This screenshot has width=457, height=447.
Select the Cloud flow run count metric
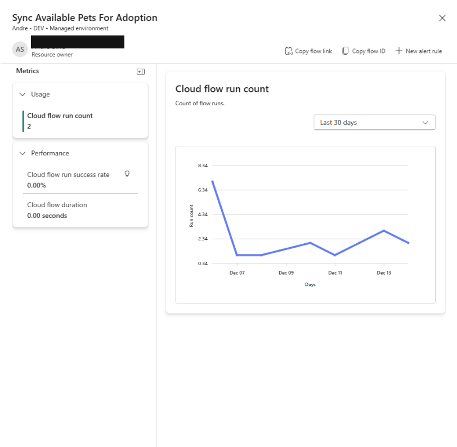80,121
